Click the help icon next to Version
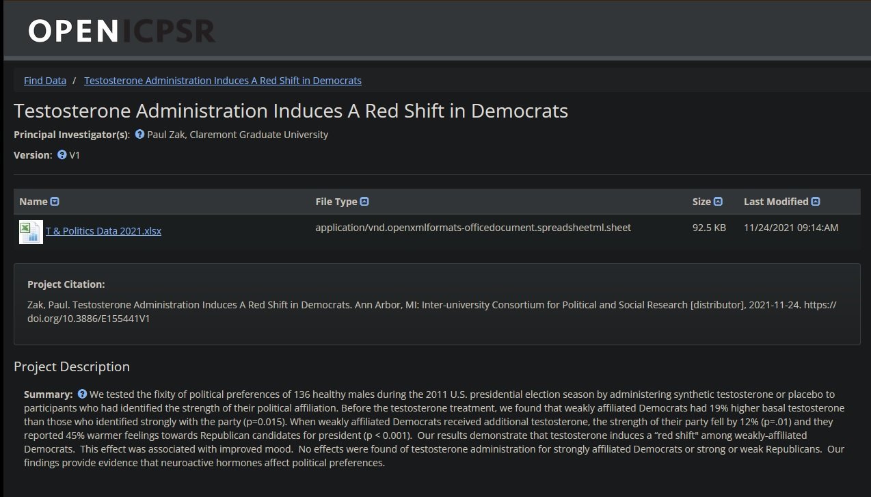871x497 pixels. click(62, 155)
